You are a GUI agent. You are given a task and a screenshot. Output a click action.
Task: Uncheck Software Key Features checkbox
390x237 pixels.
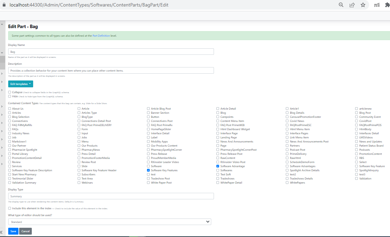coord(148,170)
